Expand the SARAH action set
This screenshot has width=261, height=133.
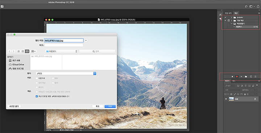click(232, 17)
